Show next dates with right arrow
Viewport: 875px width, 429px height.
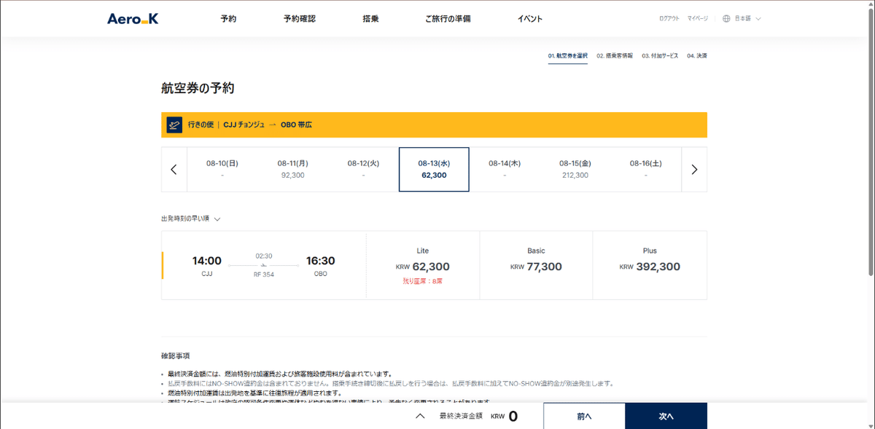(694, 170)
